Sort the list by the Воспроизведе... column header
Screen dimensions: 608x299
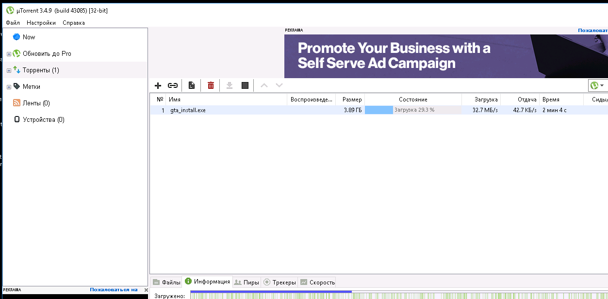tap(312, 100)
